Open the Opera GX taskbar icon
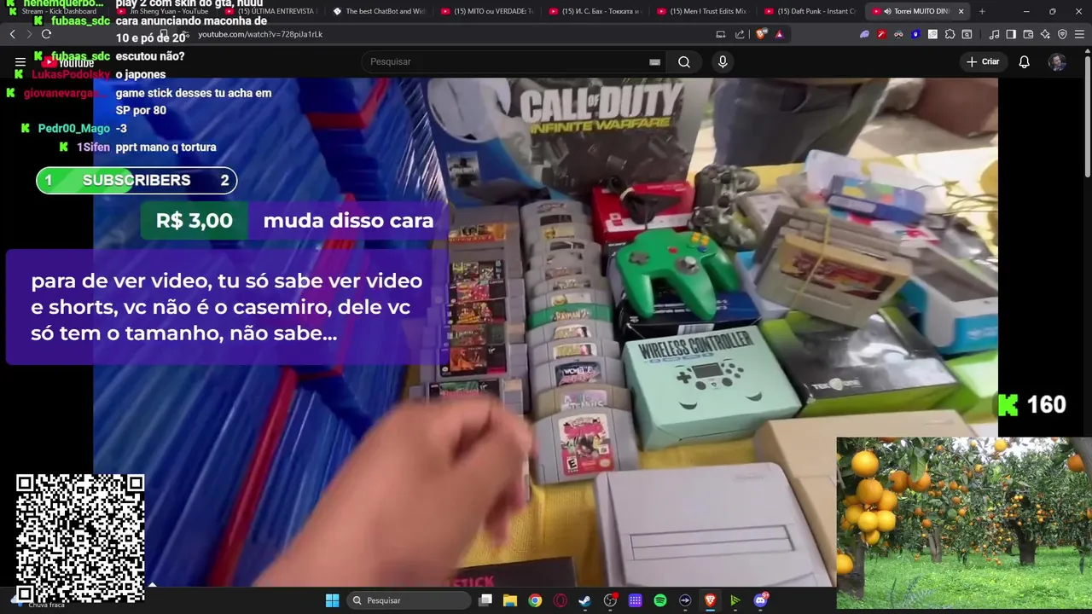 pyautogui.click(x=560, y=600)
